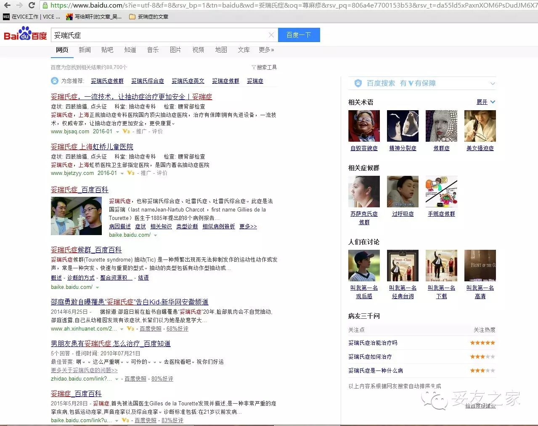
Task: Click the 自毁容貌症 thumbnail
Action: click(364, 126)
